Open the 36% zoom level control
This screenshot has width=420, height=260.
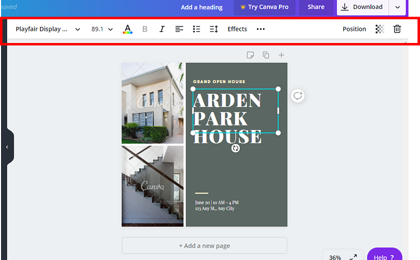[335, 257]
